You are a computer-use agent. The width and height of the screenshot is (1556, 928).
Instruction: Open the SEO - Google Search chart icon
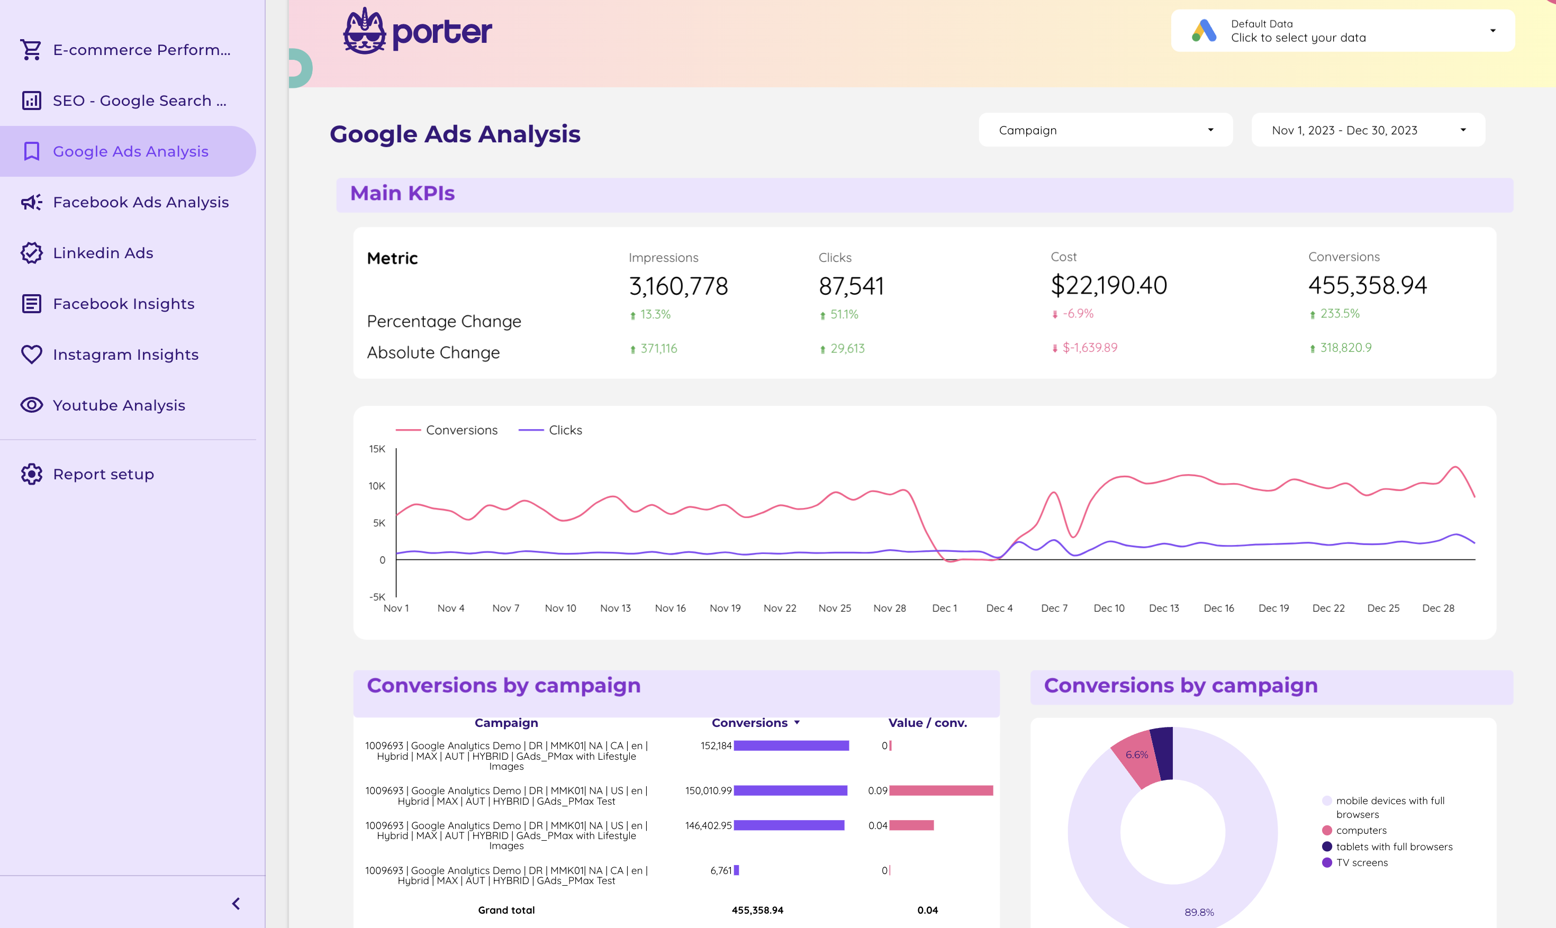(32, 100)
